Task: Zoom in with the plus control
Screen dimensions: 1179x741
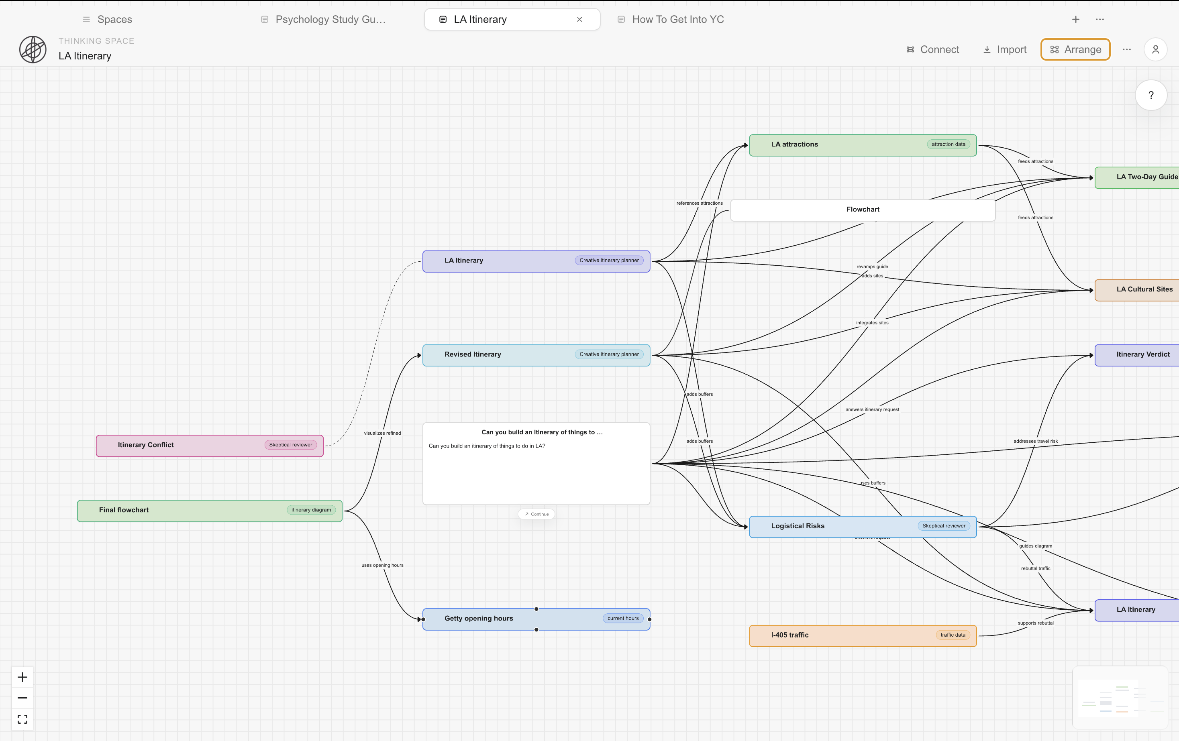Action: click(22, 677)
